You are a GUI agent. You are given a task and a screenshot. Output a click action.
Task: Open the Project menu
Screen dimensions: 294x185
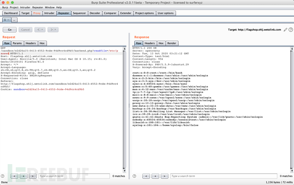pos(14,7)
